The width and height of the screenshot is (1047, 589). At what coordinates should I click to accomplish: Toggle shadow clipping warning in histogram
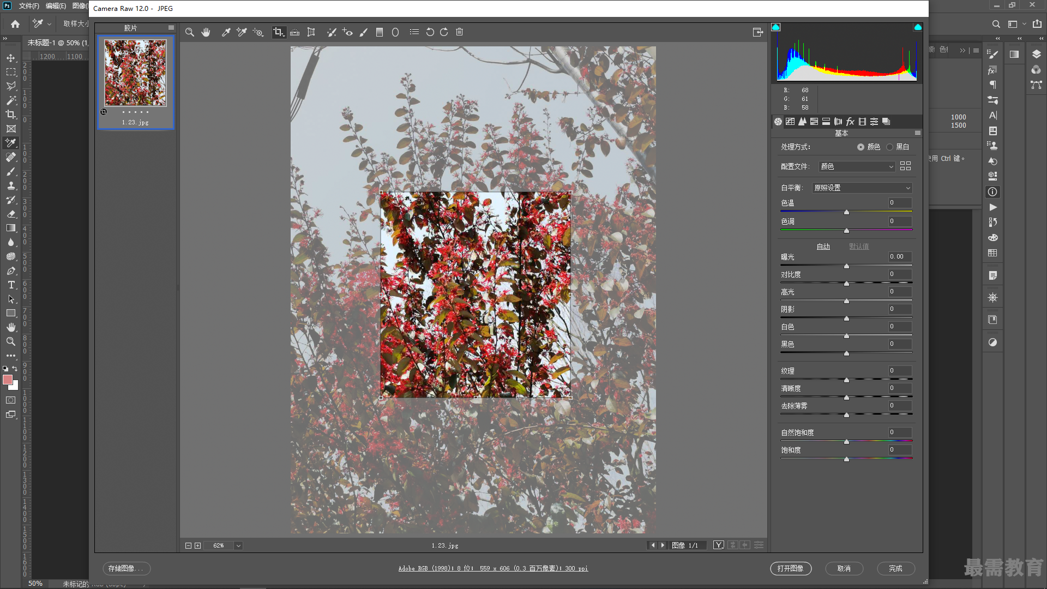[x=775, y=27]
